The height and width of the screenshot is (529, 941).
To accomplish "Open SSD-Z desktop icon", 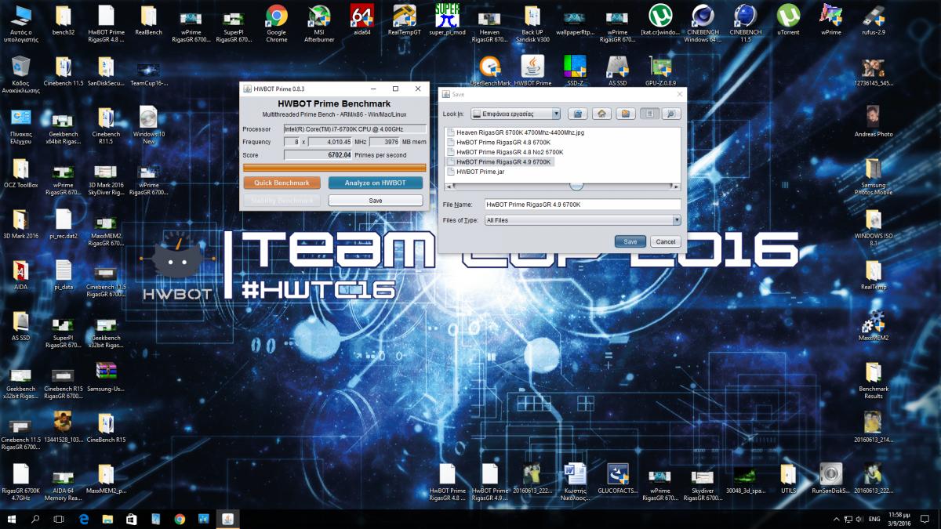I will (x=575, y=71).
